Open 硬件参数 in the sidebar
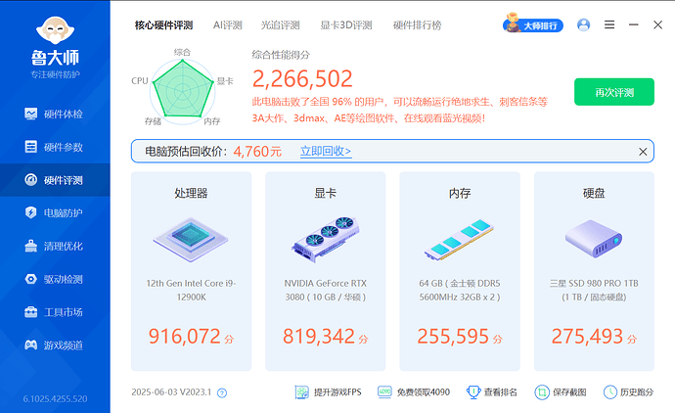Screen dimensions: 675x413 coord(55,147)
